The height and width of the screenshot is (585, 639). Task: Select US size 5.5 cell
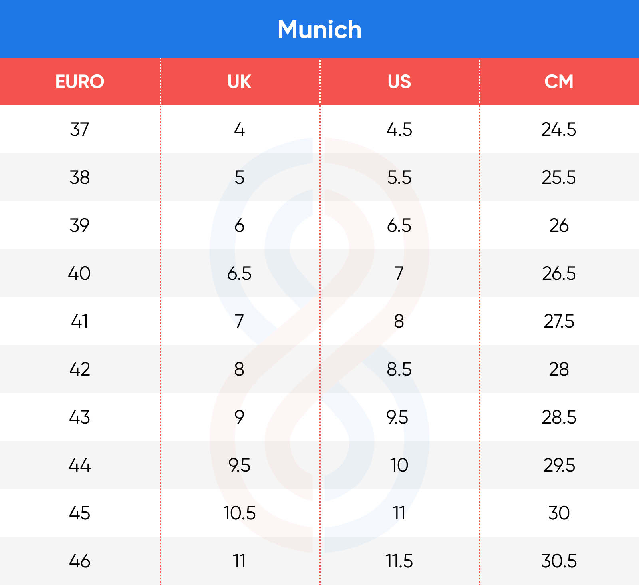[399, 177]
